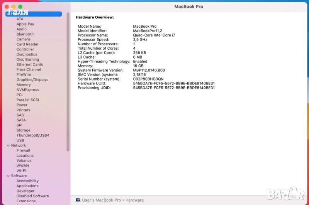Select Disabled Software in the sidebar

(x=32, y=196)
